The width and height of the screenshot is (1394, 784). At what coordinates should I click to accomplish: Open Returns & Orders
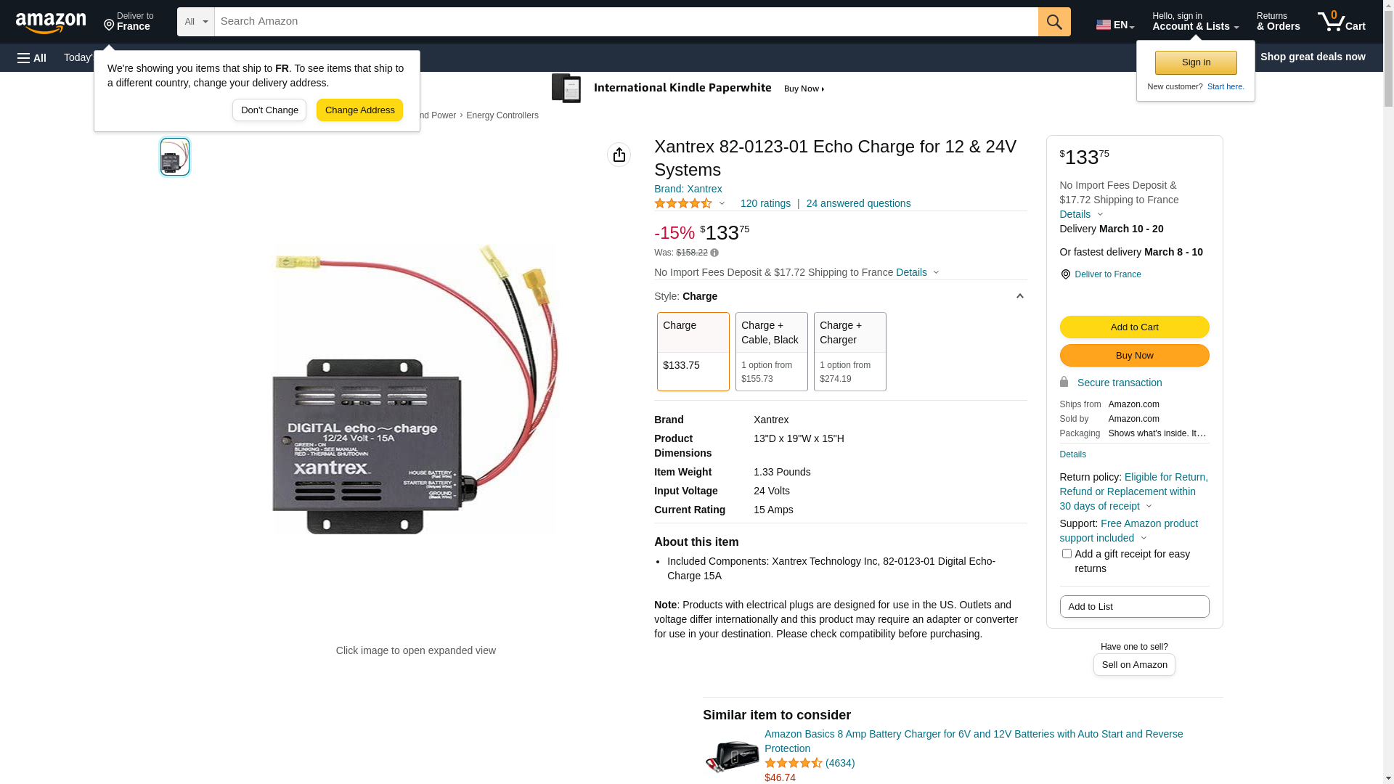1278,22
